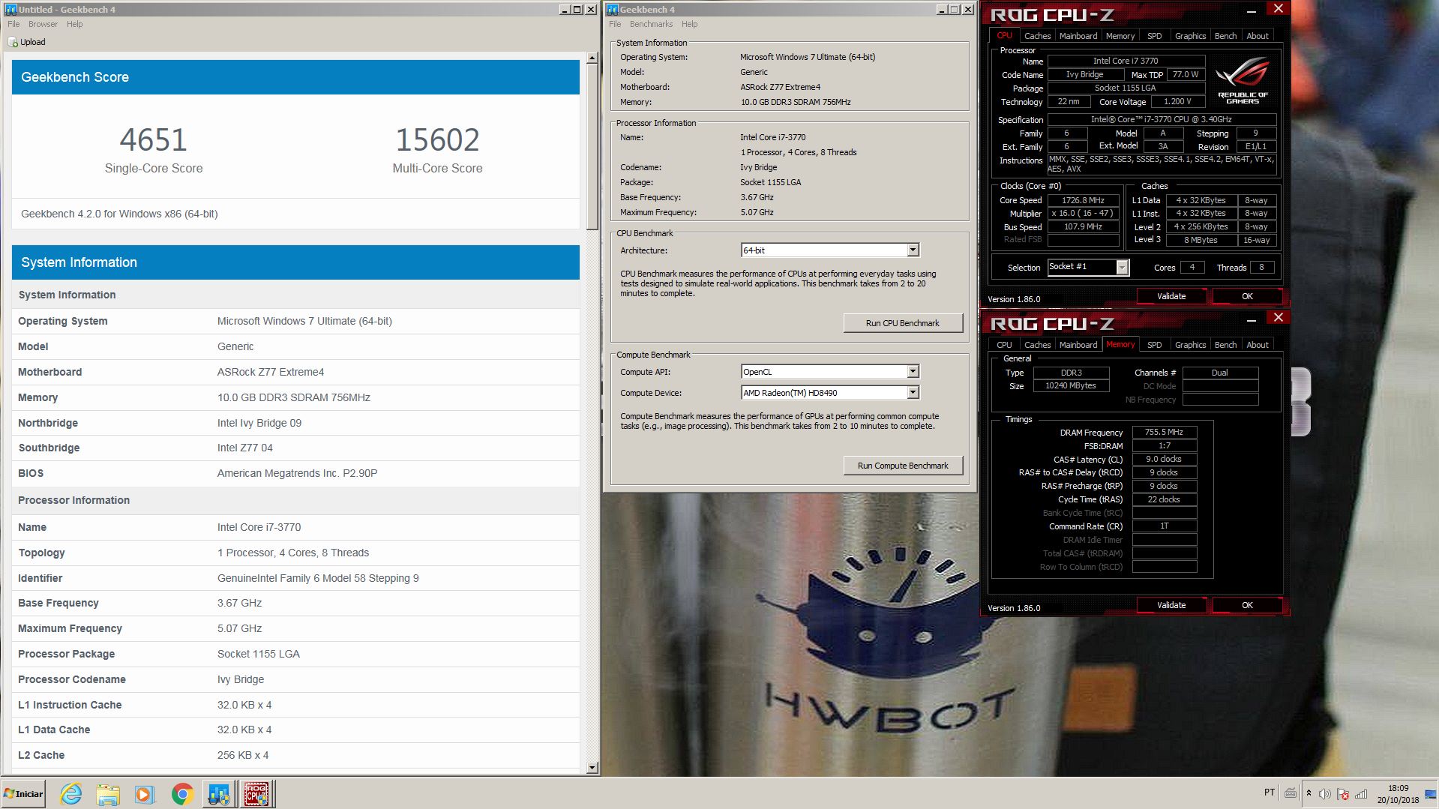Click Republic of Gamers logo in CPU-Z
This screenshot has height=809, width=1439.
pos(1243,79)
